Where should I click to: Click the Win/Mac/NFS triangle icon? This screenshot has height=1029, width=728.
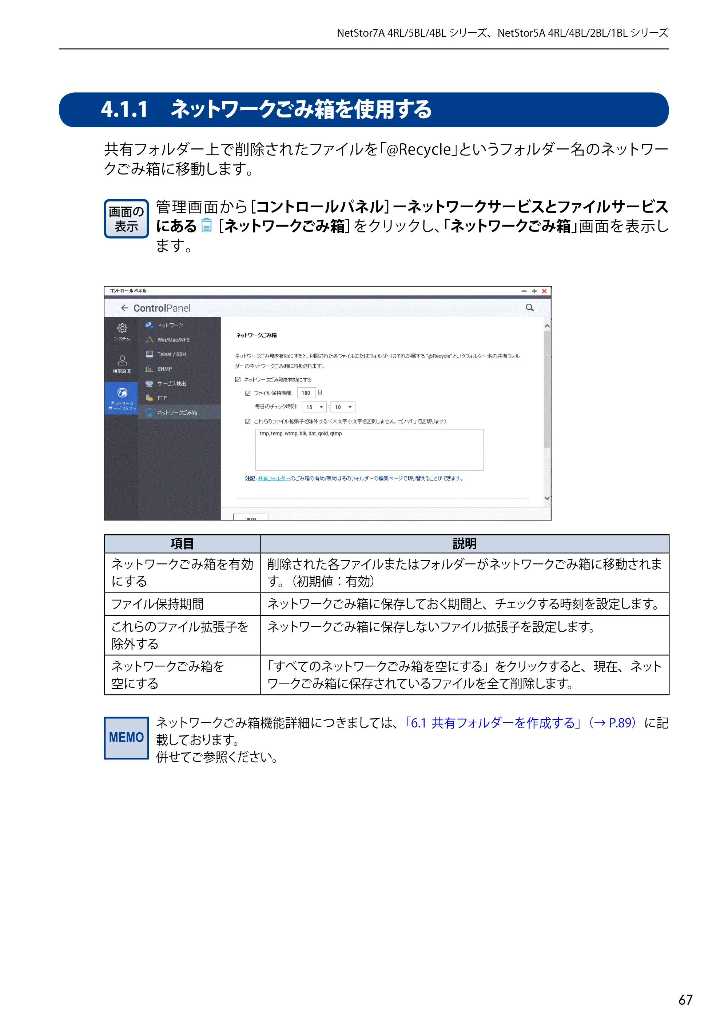coord(149,340)
